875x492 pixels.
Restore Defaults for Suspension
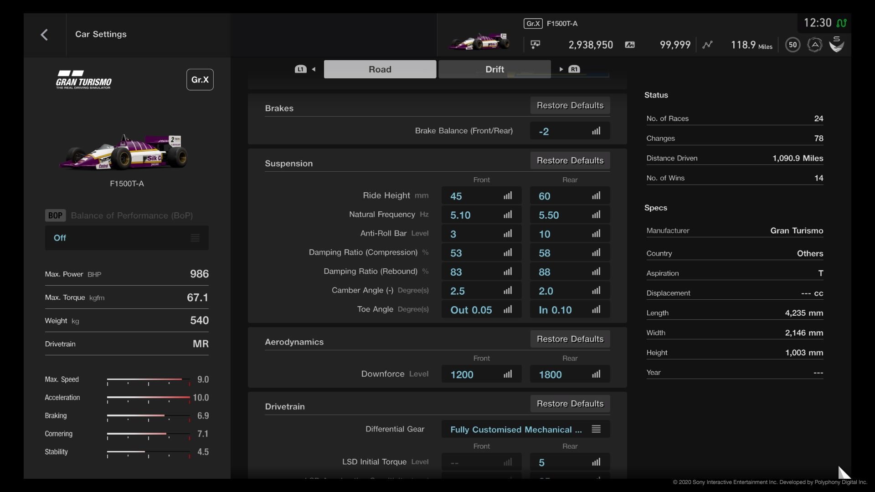[x=570, y=160]
